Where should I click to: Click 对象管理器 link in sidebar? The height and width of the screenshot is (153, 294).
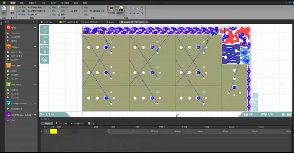coord(16,37)
